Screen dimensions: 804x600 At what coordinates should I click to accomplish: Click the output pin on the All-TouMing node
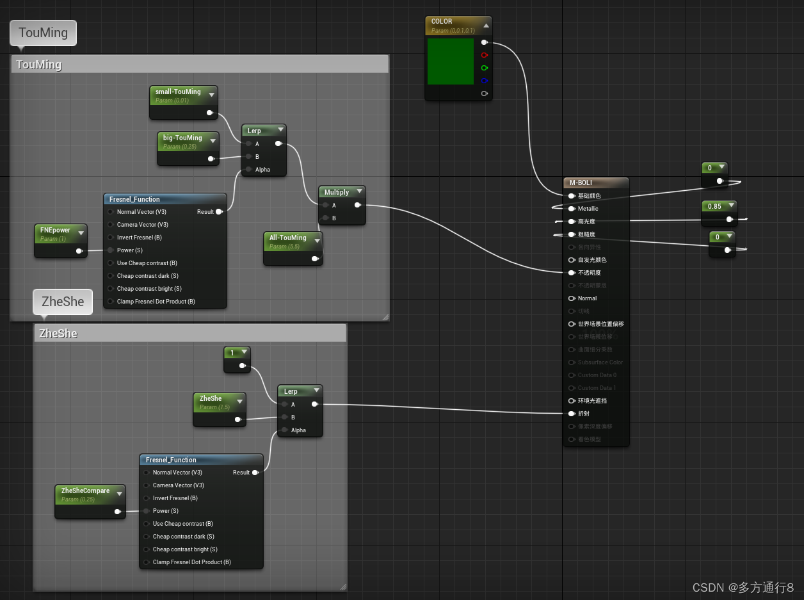[x=314, y=259]
